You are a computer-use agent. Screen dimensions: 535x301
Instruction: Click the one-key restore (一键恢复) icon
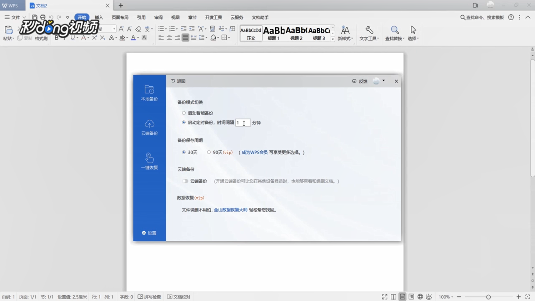(x=149, y=158)
